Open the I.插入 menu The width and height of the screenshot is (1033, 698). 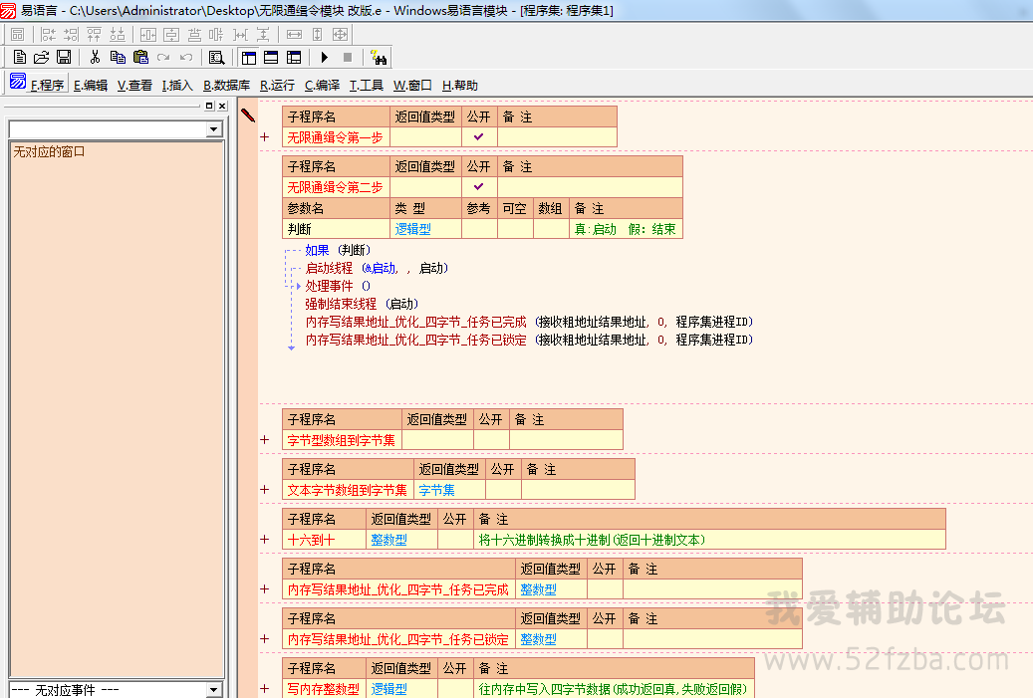pyautogui.click(x=177, y=85)
